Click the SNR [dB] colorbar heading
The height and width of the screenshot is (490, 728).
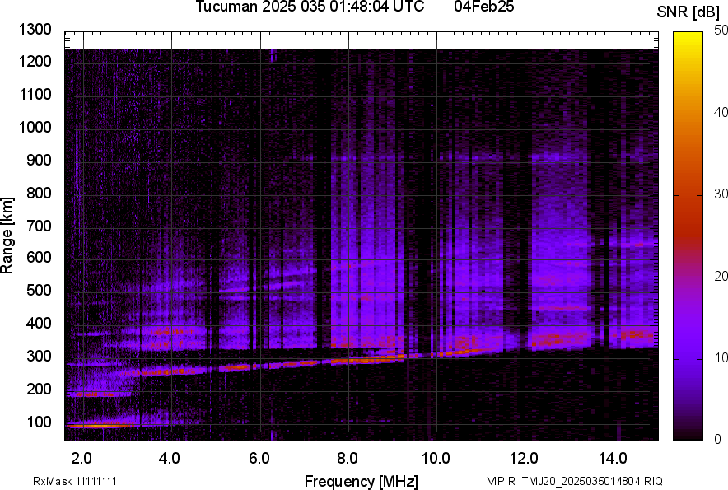pyautogui.click(x=688, y=12)
